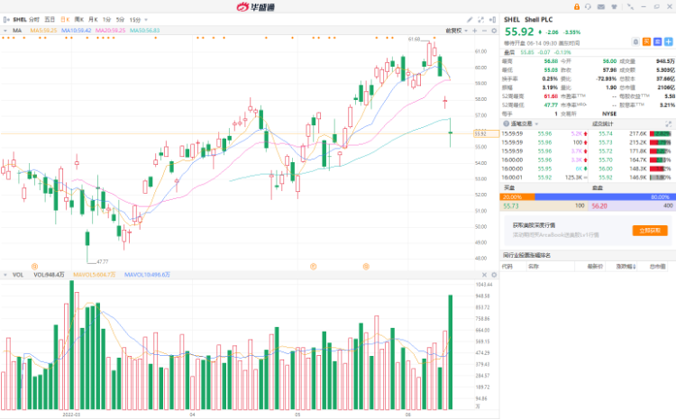Collapse the right quote panel icon
676x419 pixels.
click(492, 20)
